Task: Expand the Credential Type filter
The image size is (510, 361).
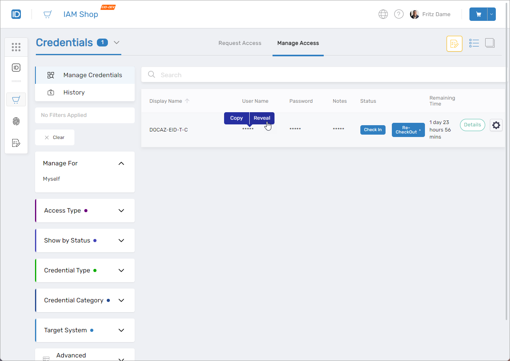Action: tap(121, 270)
